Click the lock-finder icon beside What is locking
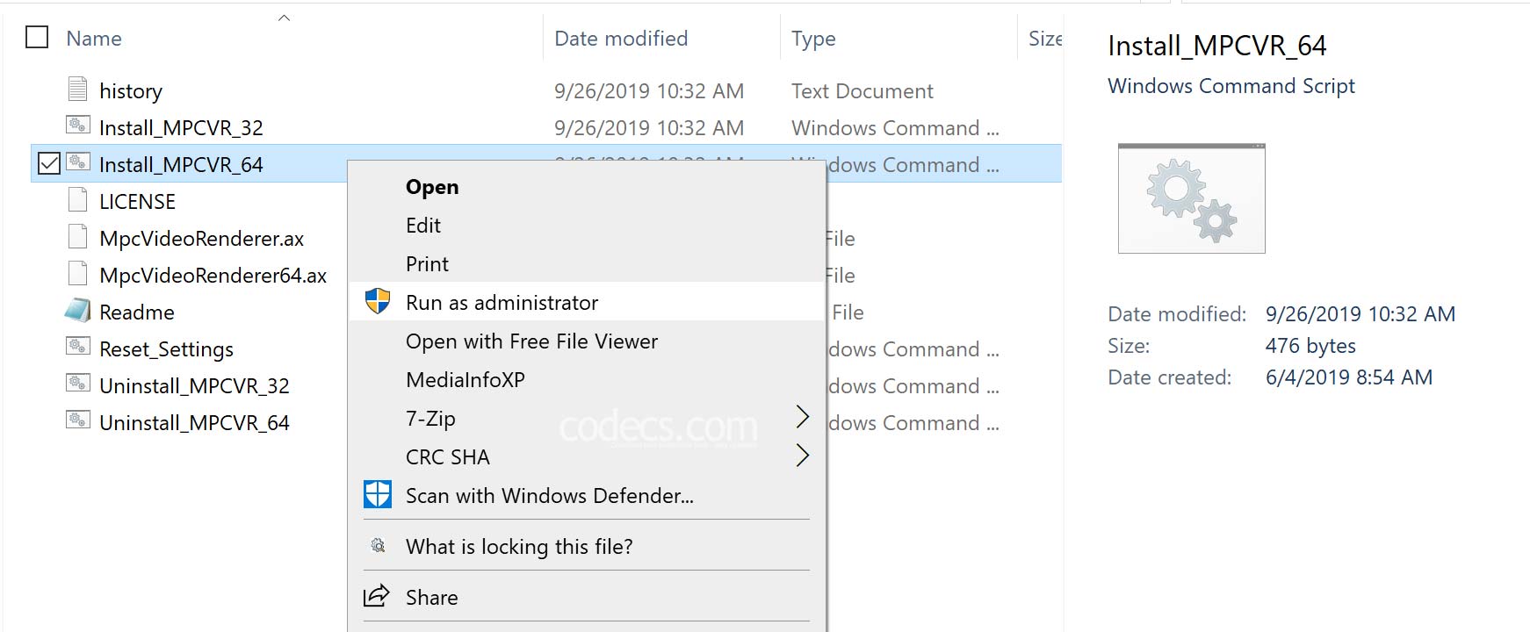Image resolution: width=1530 pixels, height=632 pixels. (x=378, y=546)
